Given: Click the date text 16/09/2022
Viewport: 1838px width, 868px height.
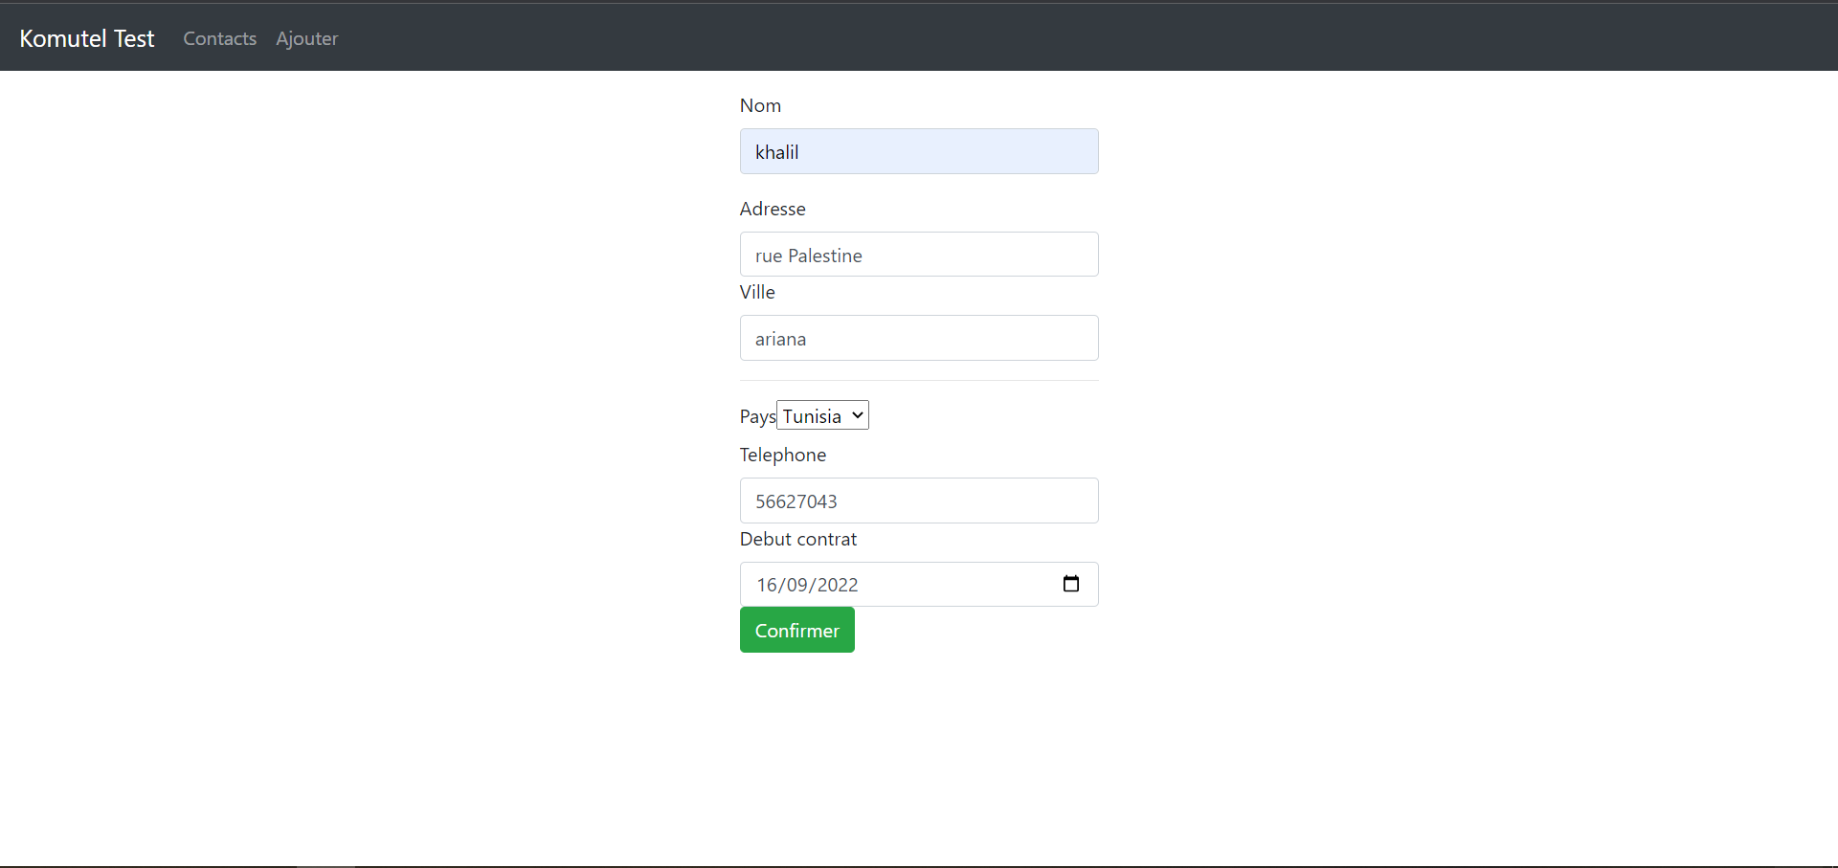Looking at the screenshot, I should click(807, 585).
